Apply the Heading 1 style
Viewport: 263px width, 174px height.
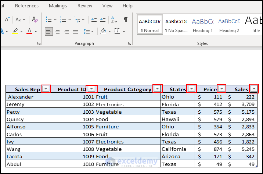pos(203,24)
